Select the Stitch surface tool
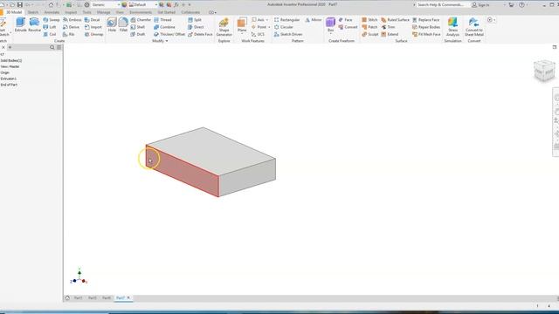 [x=369, y=20]
